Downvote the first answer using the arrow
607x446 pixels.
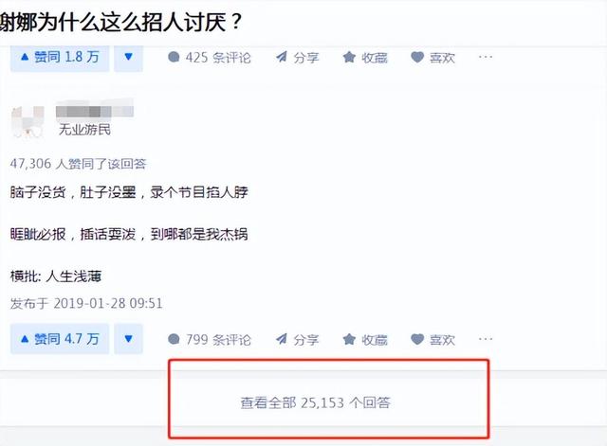click(x=129, y=58)
